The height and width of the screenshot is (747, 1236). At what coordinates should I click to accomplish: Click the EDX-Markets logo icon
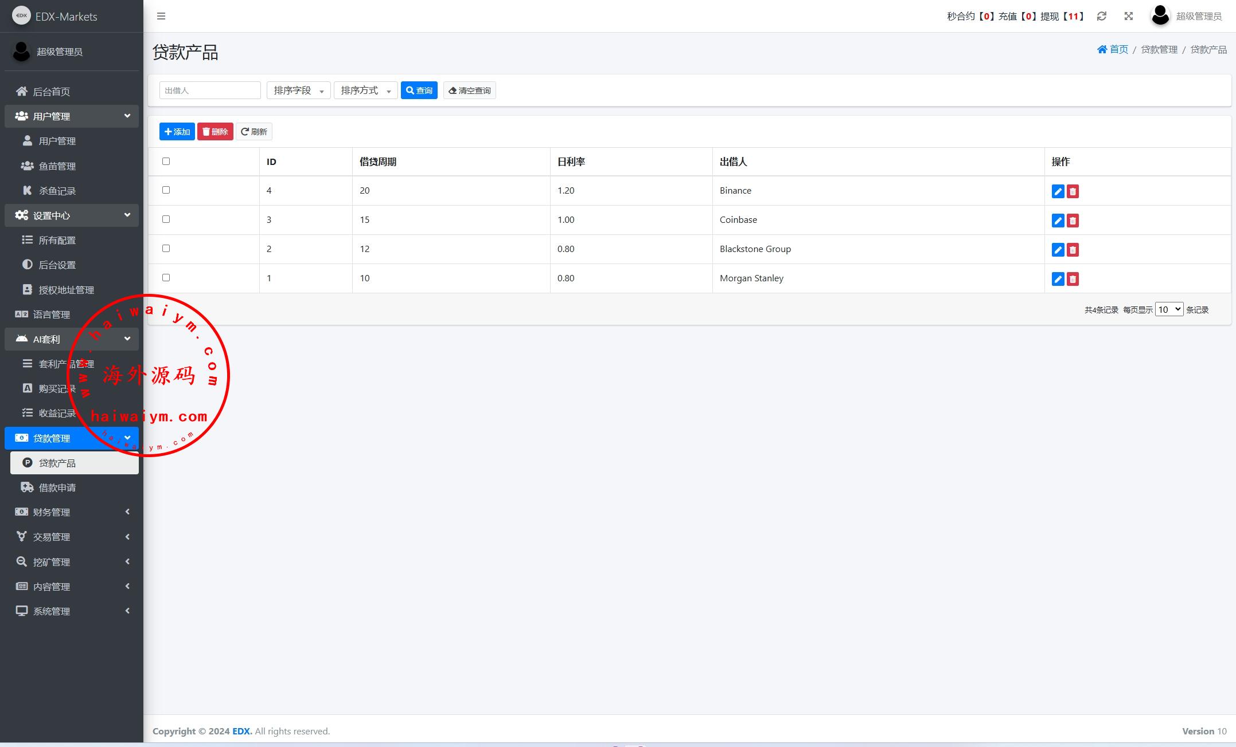coord(21,15)
